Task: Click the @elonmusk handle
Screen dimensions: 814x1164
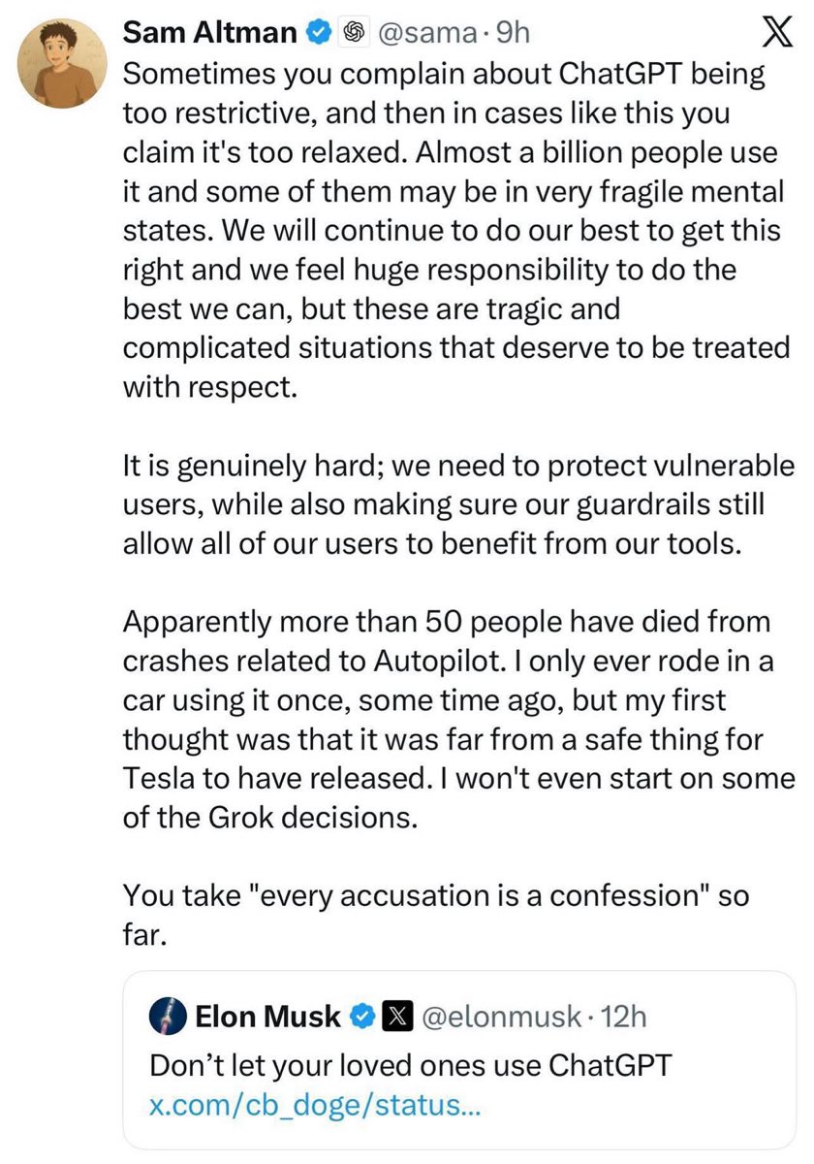Action: pyautogui.click(x=500, y=1018)
